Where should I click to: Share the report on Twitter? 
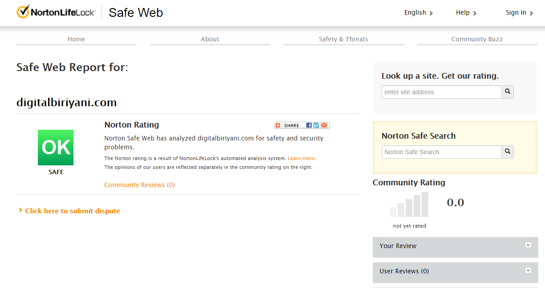pyautogui.click(x=316, y=125)
